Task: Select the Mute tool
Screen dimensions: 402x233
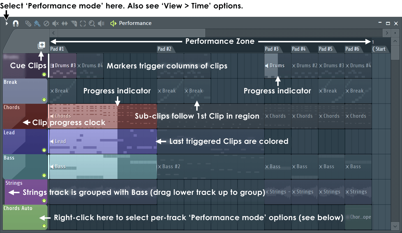Action: [x=56, y=24]
